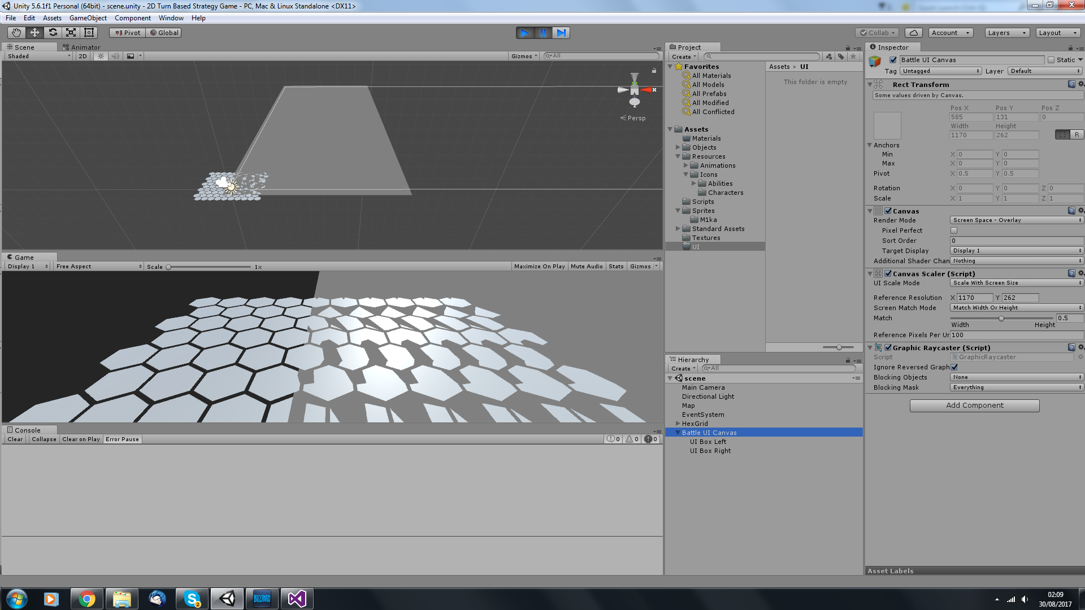Open Screen Match Mode dropdown

[x=1017, y=308]
